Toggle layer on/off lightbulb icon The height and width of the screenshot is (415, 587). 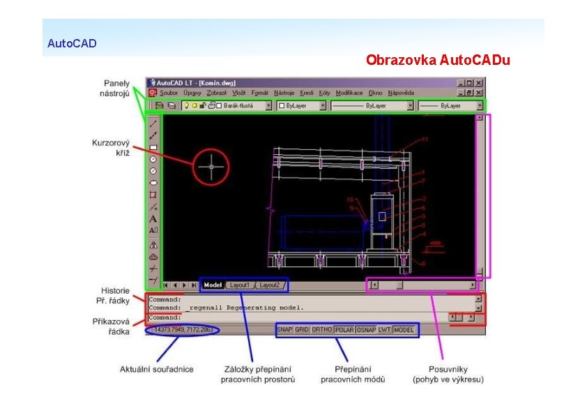[x=186, y=105]
